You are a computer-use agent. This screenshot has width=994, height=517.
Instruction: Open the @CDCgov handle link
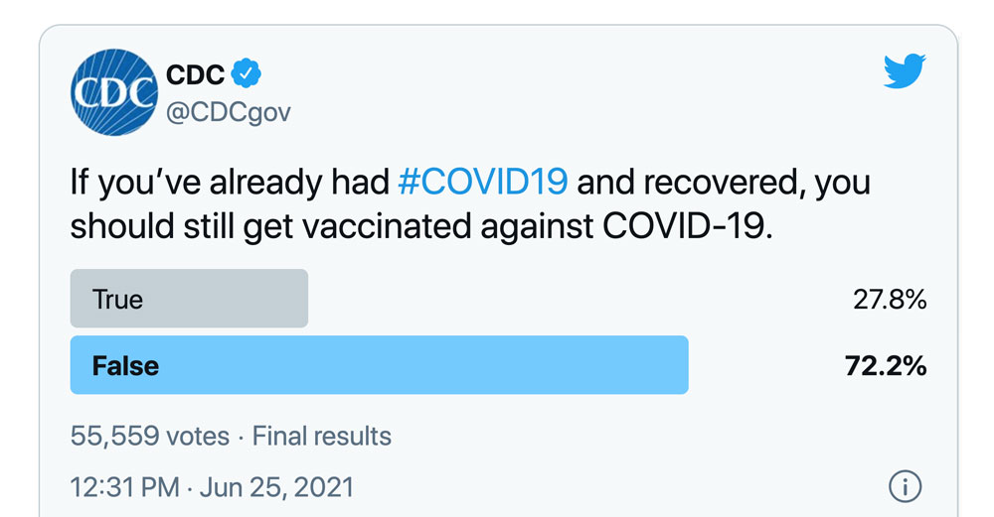click(x=229, y=113)
